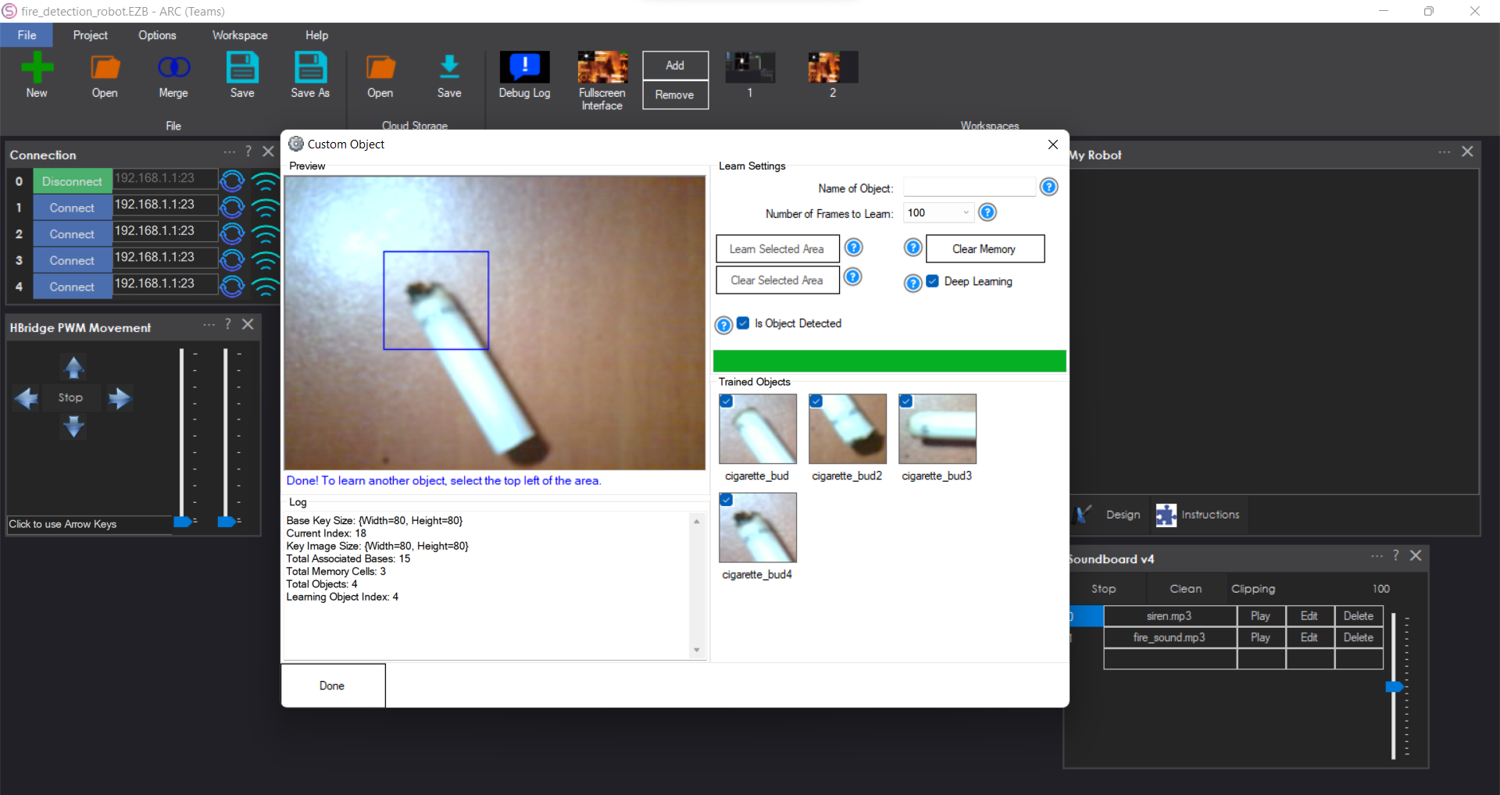This screenshot has width=1500, height=795.
Task: Adjust the Soundboard volume slider
Action: coord(1396,686)
